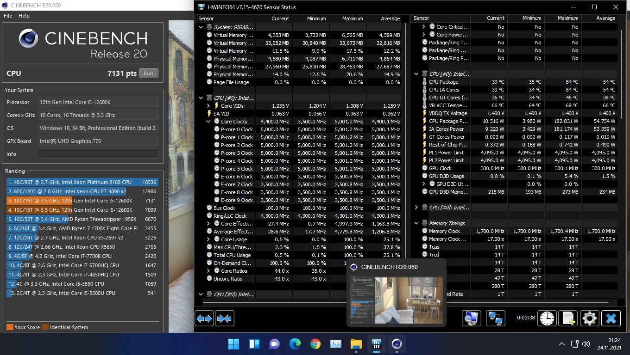This screenshot has width=630, height=355.
Task: Start logging with the document-plus icon
Action: (x=568, y=318)
